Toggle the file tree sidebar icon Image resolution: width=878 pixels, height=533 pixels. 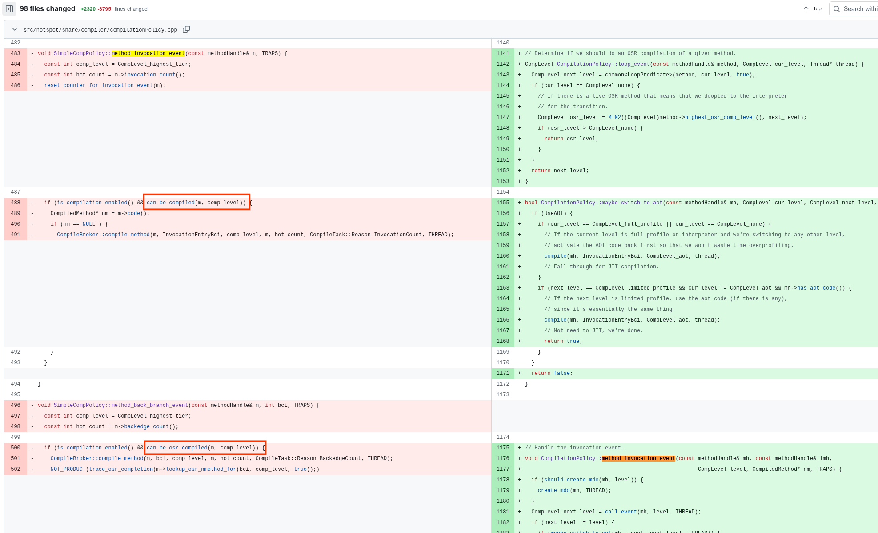click(x=9, y=9)
